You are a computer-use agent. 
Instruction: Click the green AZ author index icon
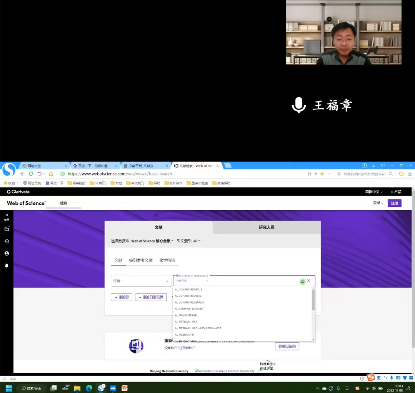pyautogui.click(x=302, y=282)
